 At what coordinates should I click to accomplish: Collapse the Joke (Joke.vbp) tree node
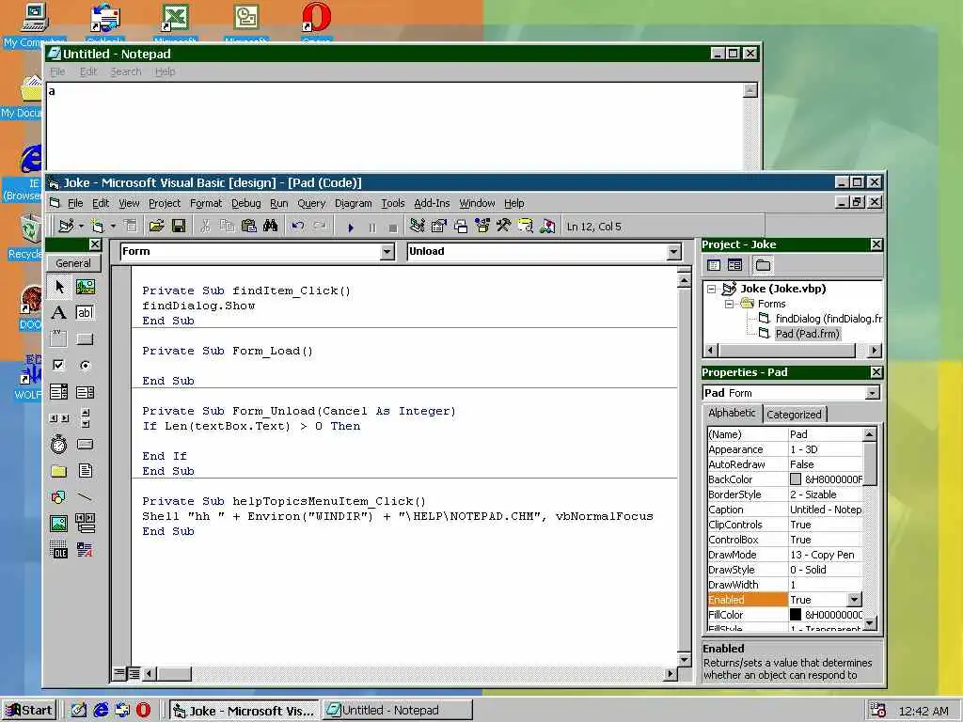[x=711, y=289]
